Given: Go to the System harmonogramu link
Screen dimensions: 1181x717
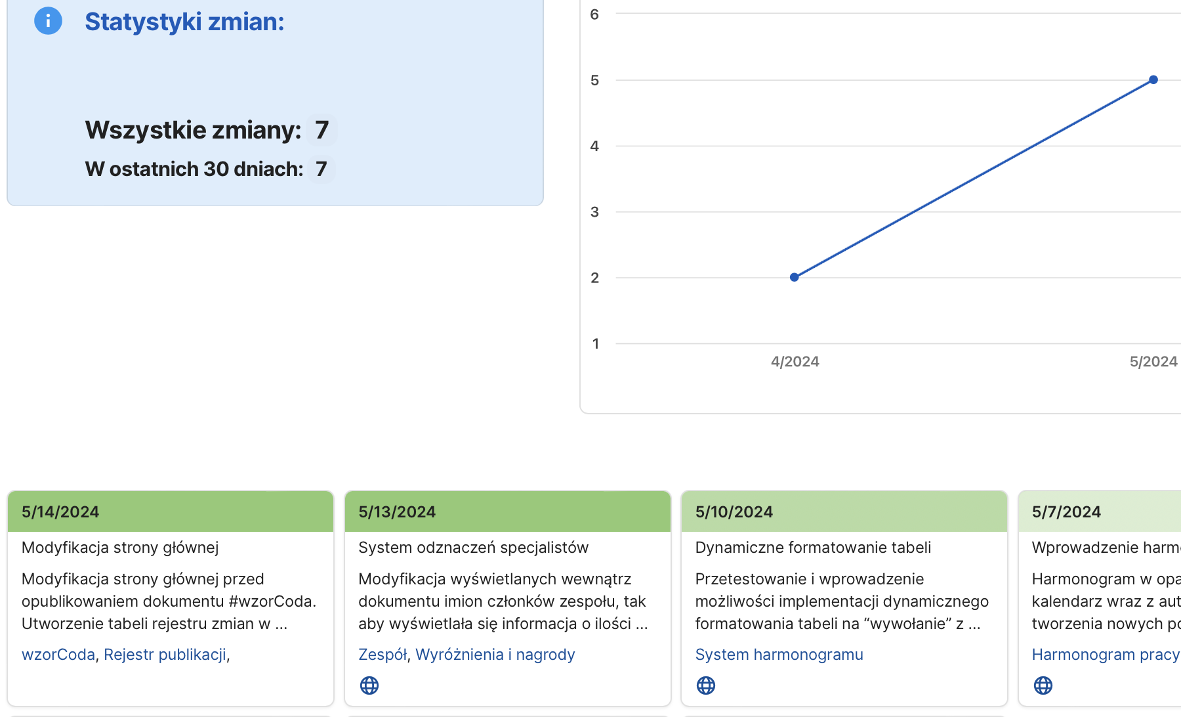Looking at the screenshot, I should point(779,655).
